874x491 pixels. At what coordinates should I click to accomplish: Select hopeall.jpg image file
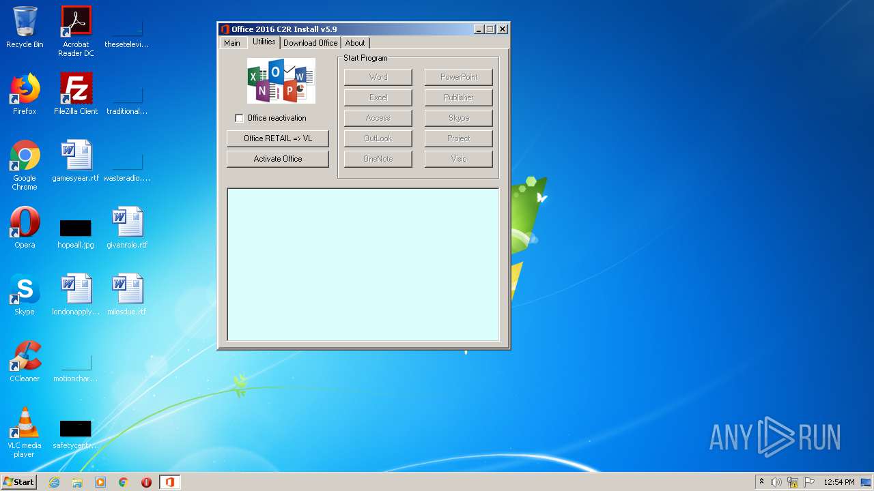coord(76,233)
